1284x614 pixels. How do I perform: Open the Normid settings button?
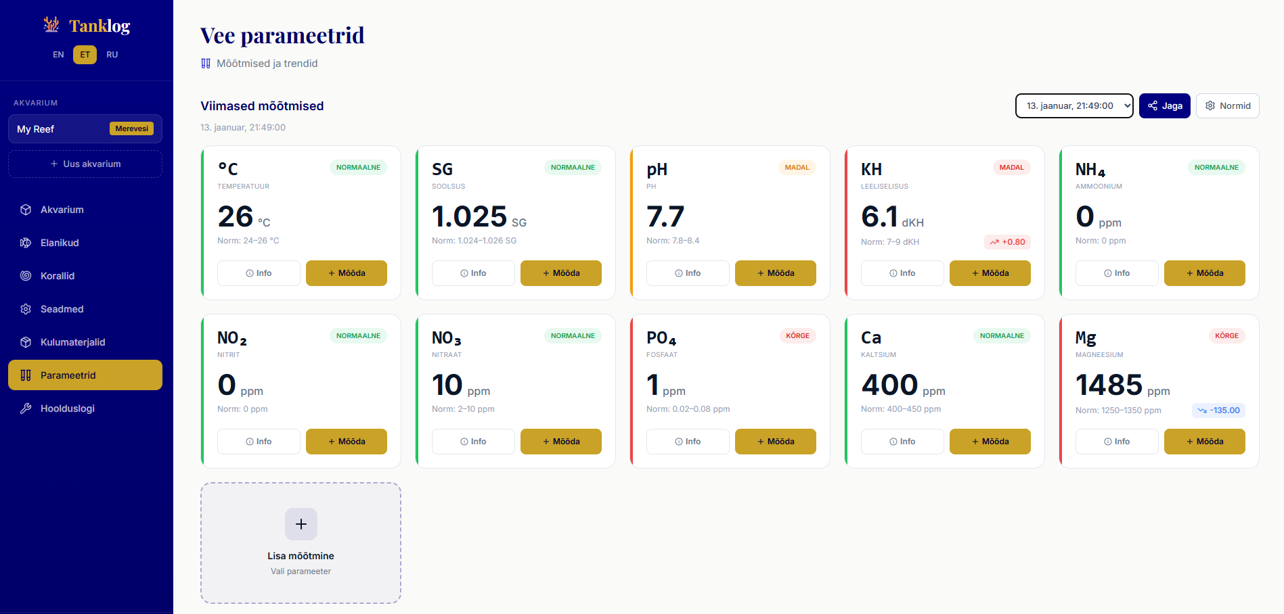click(x=1227, y=106)
